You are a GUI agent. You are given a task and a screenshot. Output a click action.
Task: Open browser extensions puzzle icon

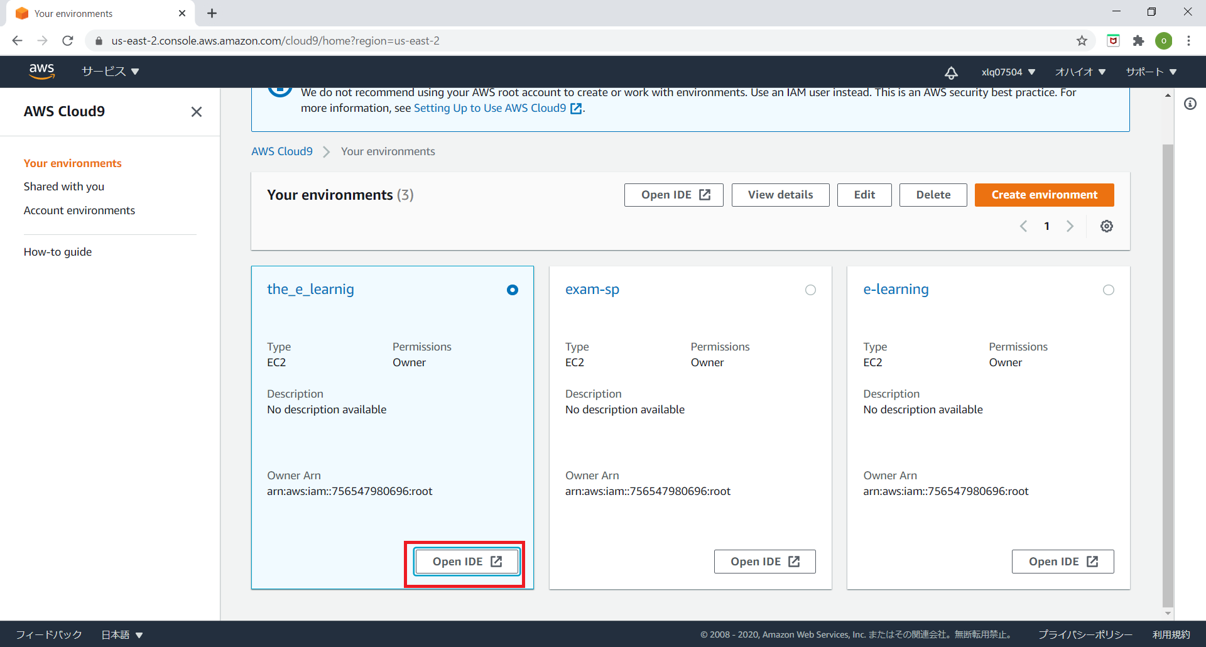[x=1138, y=41]
